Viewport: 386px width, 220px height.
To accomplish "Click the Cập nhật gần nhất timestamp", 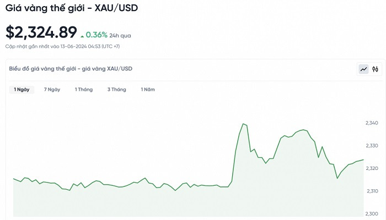I will (x=62, y=46).
